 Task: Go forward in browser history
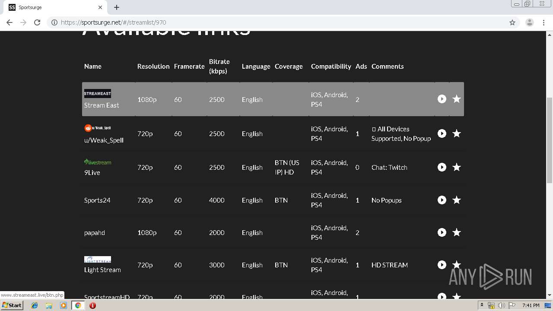coord(23,22)
